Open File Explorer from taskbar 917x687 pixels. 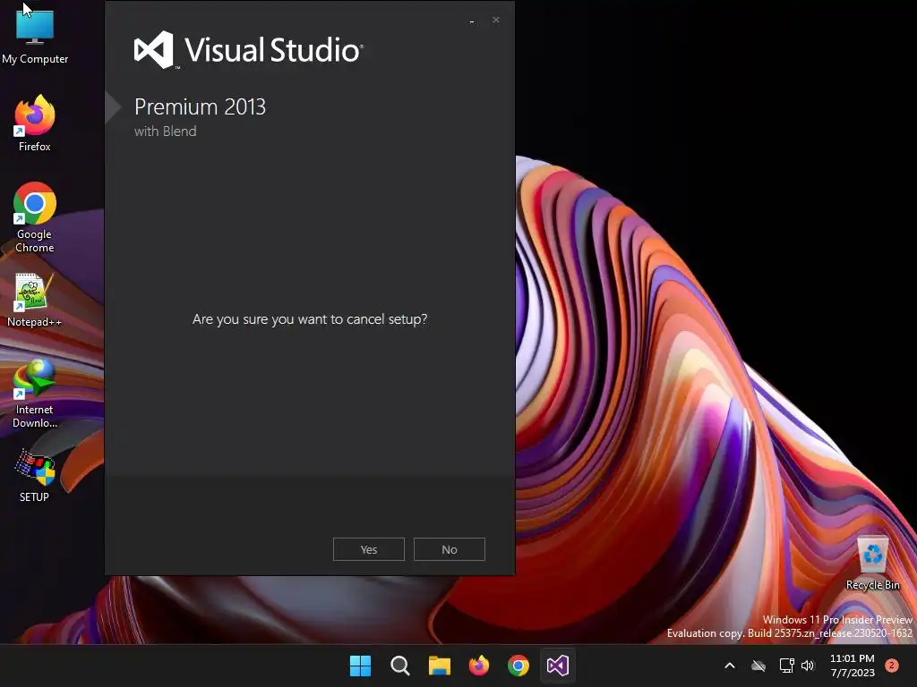(439, 666)
